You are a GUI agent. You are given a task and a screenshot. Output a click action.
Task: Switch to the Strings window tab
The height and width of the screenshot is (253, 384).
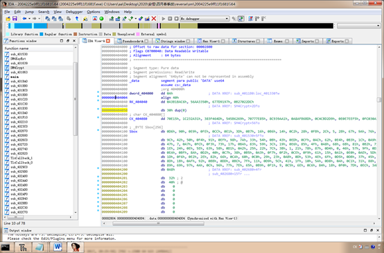point(173,41)
